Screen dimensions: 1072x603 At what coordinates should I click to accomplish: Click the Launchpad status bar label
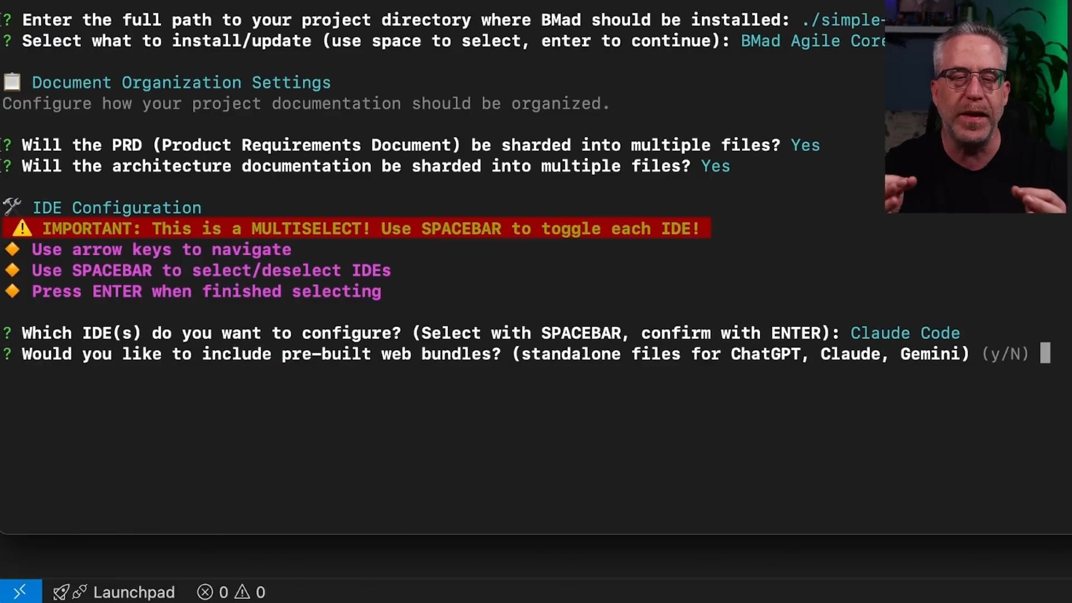click(133, 592)
